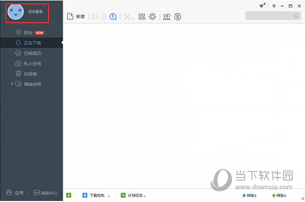Click the 下载优先 blue arrow icon
Image resolution: width=305 pixels, height=202 pixels.
point(85,195)
